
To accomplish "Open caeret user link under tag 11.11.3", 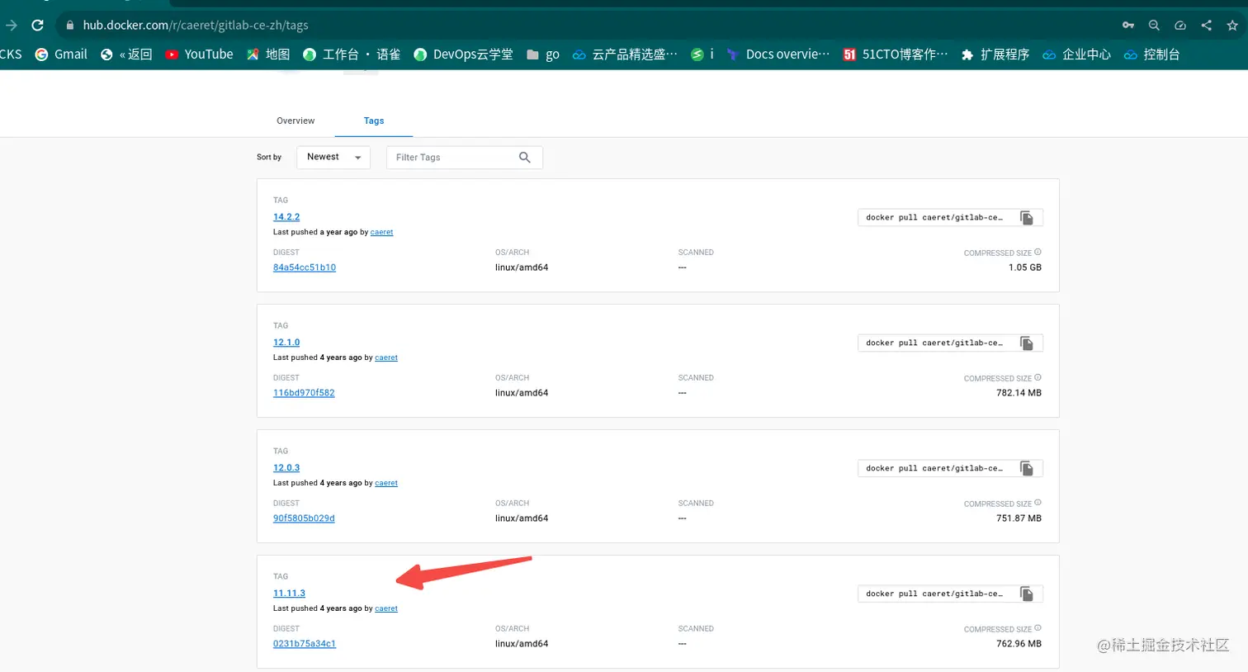I will click(386, 609).
